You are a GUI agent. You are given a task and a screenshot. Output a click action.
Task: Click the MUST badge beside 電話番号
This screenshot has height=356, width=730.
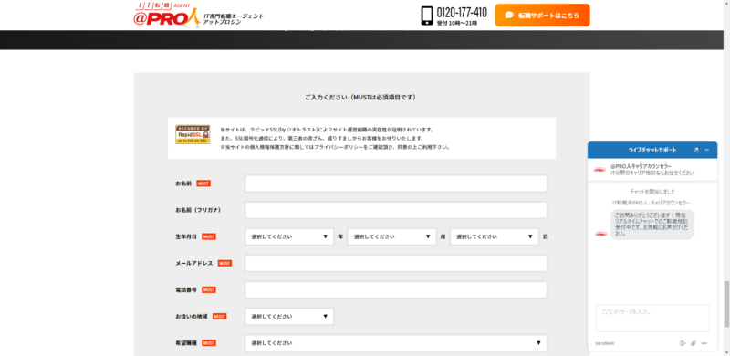(209, 290)
